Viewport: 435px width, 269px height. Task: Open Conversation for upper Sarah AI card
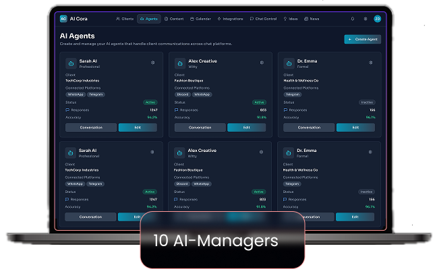click(91, 127)
